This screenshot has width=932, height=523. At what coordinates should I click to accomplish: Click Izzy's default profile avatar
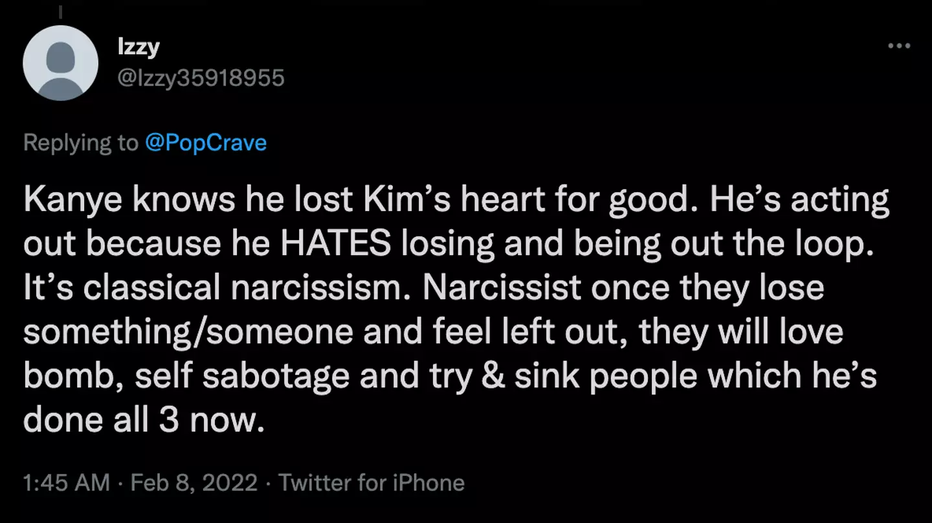point(60,63)
